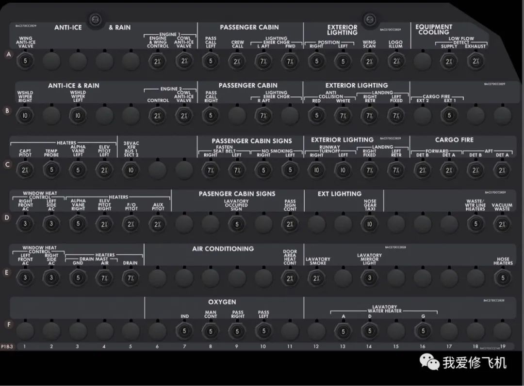Pull the Position Right light breaker
The width and height of the screenshot is (524, 386).
(316, 62)
